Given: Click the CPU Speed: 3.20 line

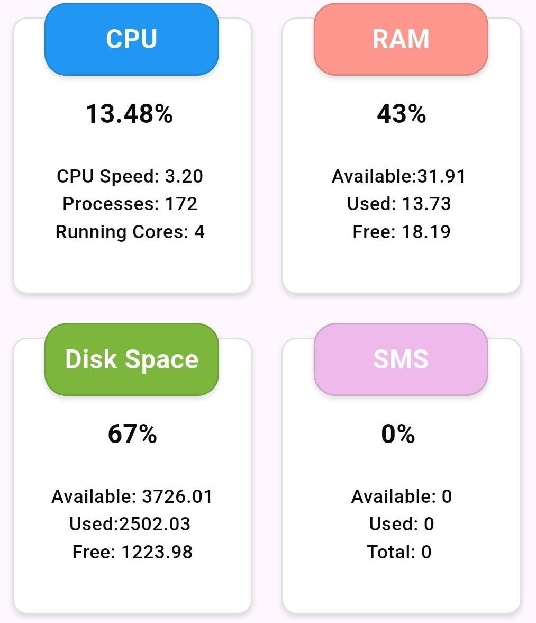Looking at the screenshot, I should click(130, 176).
